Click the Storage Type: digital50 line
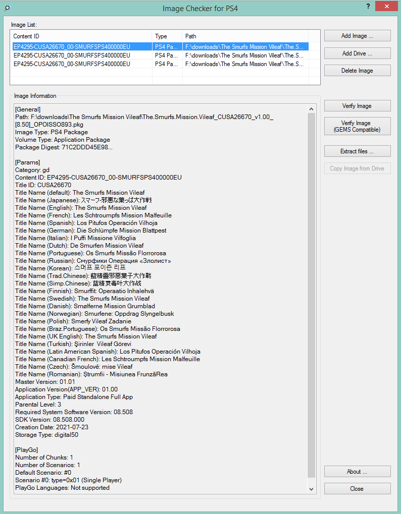 point(46,434)
